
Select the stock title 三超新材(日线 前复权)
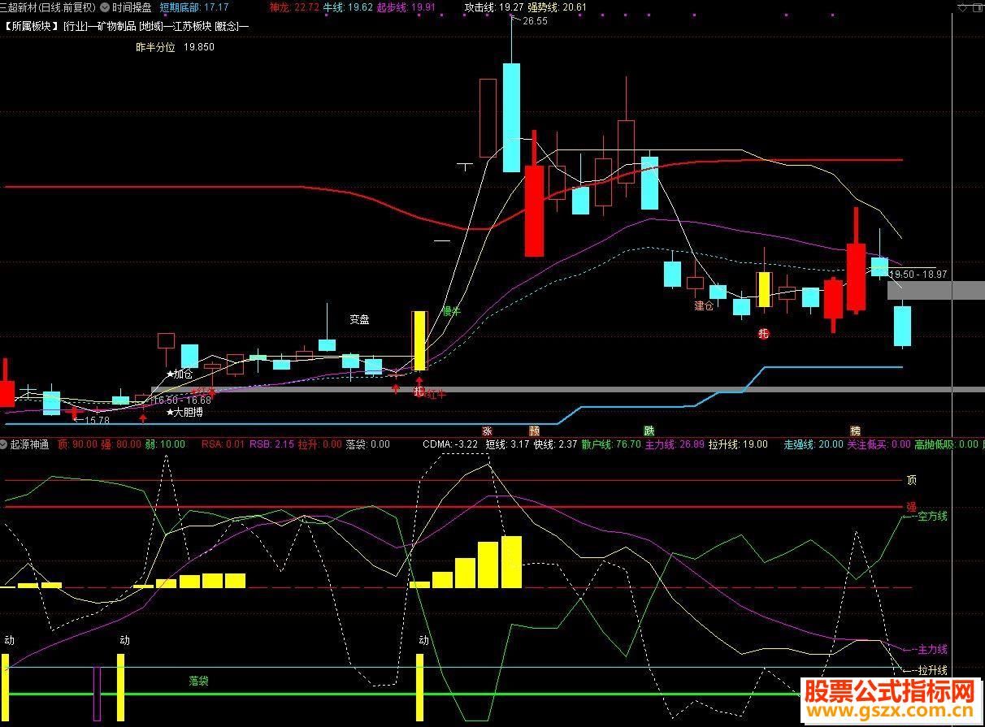pyautogui.click(x=48, y=7)
